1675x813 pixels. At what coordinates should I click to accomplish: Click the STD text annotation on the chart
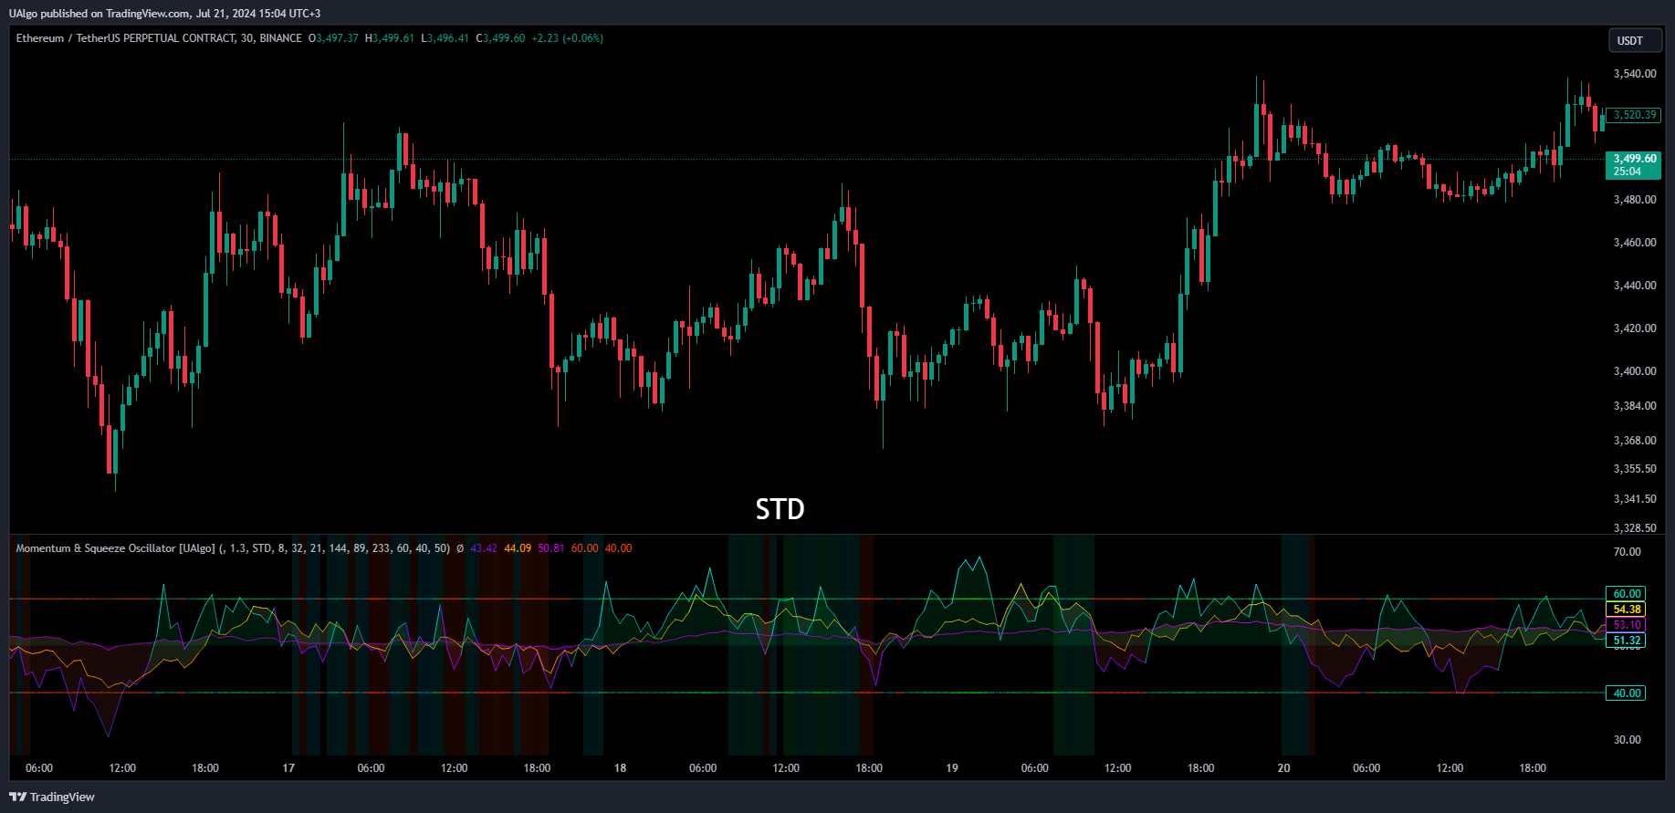tap(780, 509)
